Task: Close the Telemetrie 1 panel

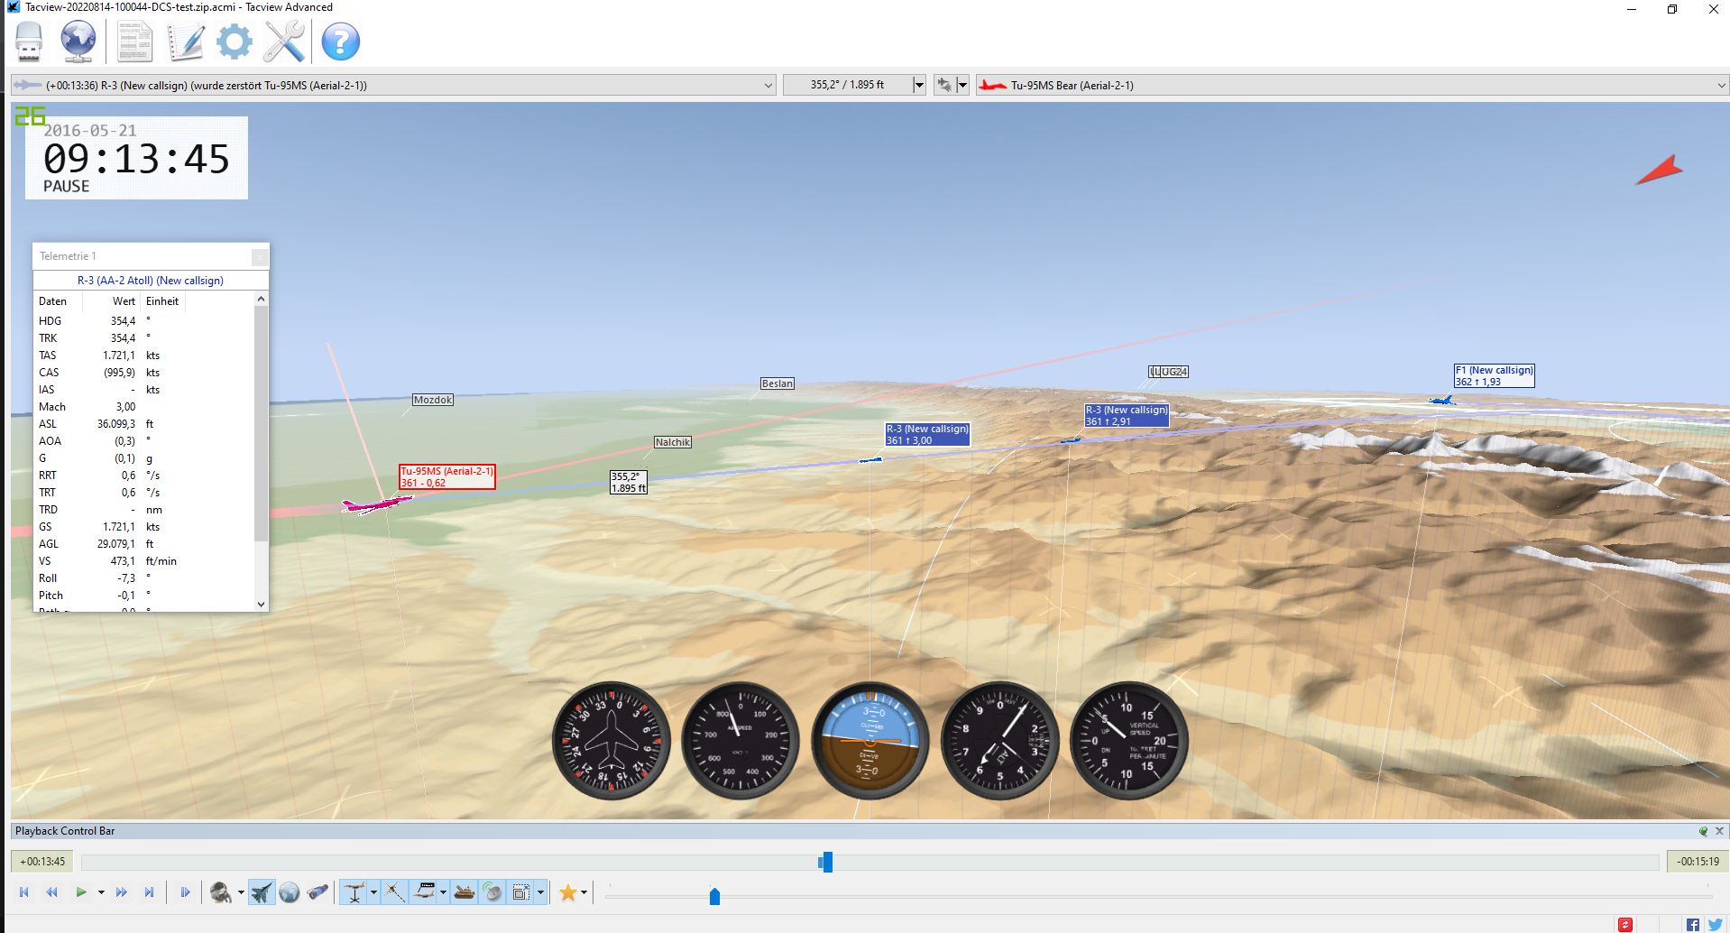Action: tap(259, 256)
